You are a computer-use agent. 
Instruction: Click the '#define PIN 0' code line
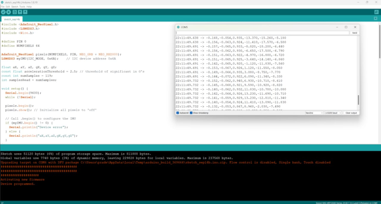(x=14, y=42)
